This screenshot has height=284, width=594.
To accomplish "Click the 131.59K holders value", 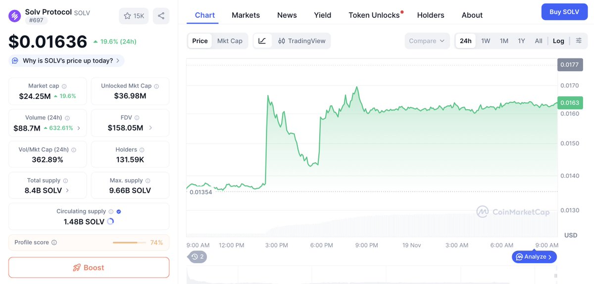I will coord(130,160).
